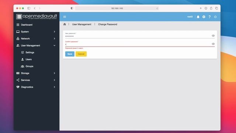236x133 pixels.
Task: Open the Safari share menu
Action: click(x=211, y=8)
